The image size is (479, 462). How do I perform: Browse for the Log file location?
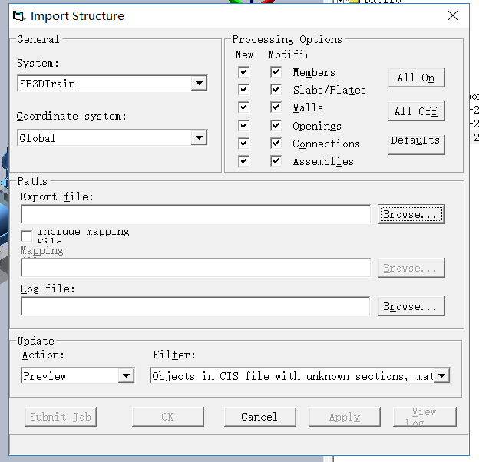(x=411, y=306)
